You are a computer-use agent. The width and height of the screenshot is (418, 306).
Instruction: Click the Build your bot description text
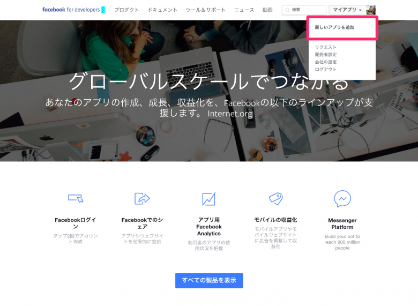pos(342,242)
